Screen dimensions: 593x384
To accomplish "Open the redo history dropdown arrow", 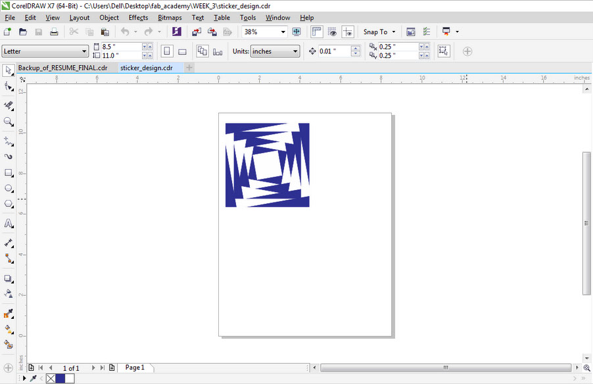I will click(x=159, y=32).
